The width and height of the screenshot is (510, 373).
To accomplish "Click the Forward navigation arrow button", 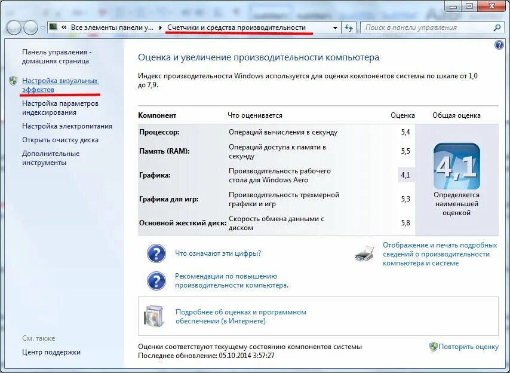I will point(30,27).
